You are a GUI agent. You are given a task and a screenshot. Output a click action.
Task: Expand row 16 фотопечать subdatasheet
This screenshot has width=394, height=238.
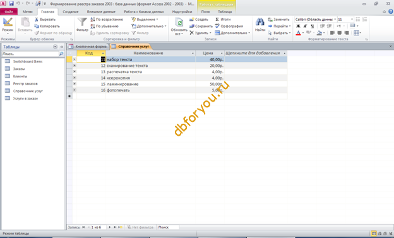[x=75, y=90]
